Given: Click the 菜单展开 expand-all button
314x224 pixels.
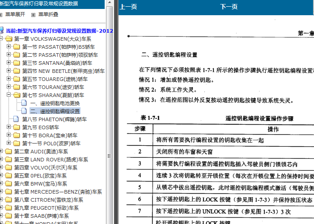Looking at the screenshot, I should pyautogui.click(x=15, y=14).
